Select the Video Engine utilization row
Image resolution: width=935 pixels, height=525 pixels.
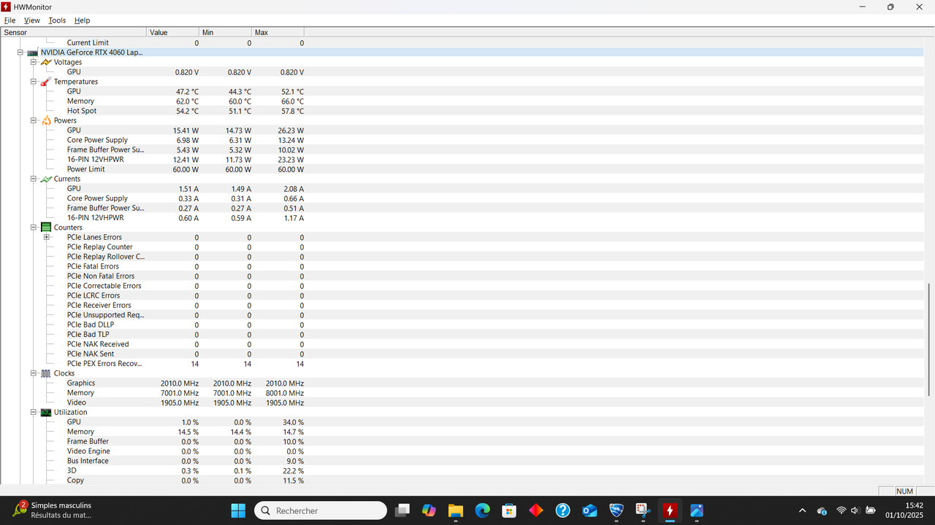(x=462, y=451)
